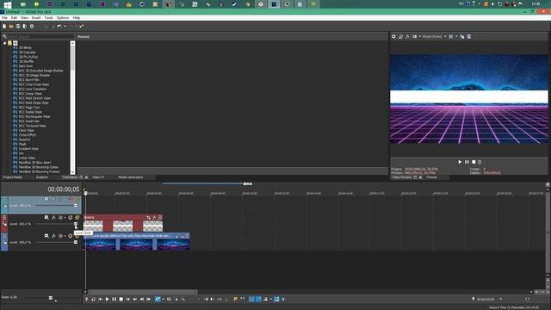Pause timeline playback
Image resolution: width=551 pixels, height=310 pixels.
[x=115, y=299]
